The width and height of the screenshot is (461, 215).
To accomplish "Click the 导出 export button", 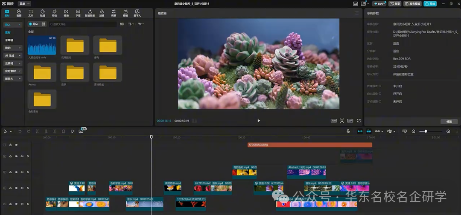I will click(x=430, y=3).
